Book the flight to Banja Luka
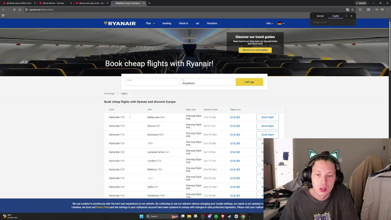Image resolution: width=391 pixels, height=220 pixels. point(268,117)
